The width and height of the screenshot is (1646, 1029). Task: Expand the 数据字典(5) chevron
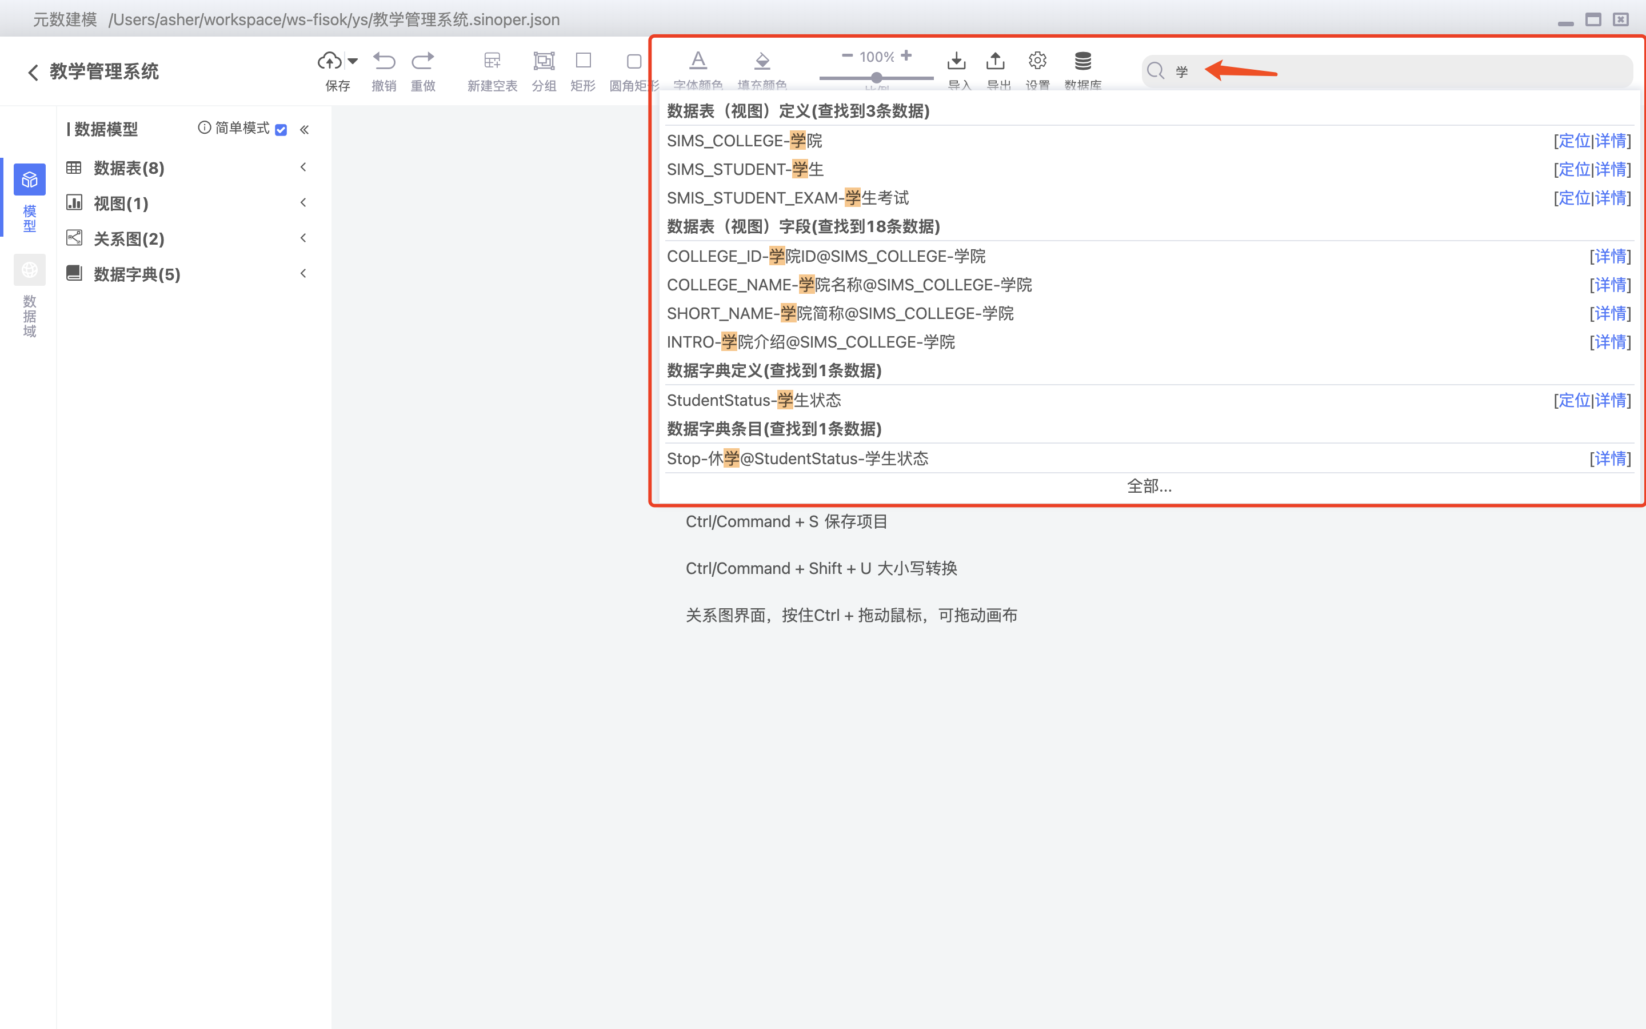pos(303,274)
